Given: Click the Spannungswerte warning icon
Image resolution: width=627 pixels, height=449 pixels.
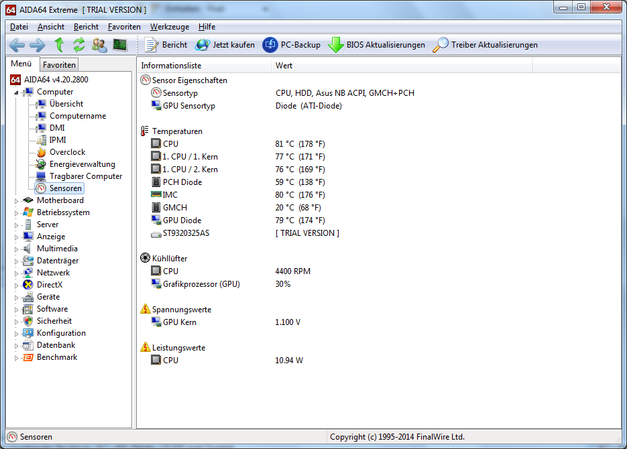Looking at the screenshot, I should 145,309.
